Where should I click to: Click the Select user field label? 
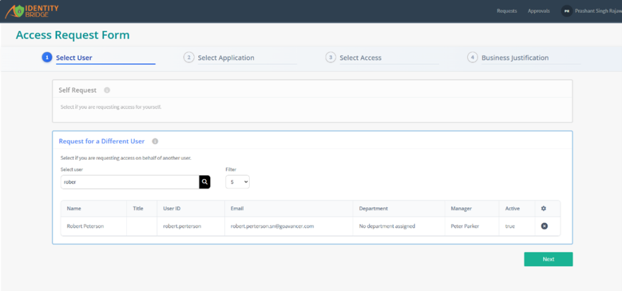pyautogui.click(x=72, y=169)
